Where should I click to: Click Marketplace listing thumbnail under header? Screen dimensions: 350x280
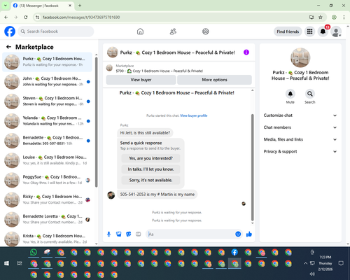point(109,68)
